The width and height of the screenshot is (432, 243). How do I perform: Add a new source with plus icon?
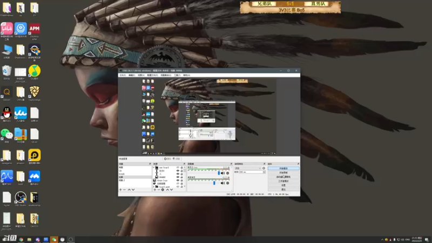155,190
